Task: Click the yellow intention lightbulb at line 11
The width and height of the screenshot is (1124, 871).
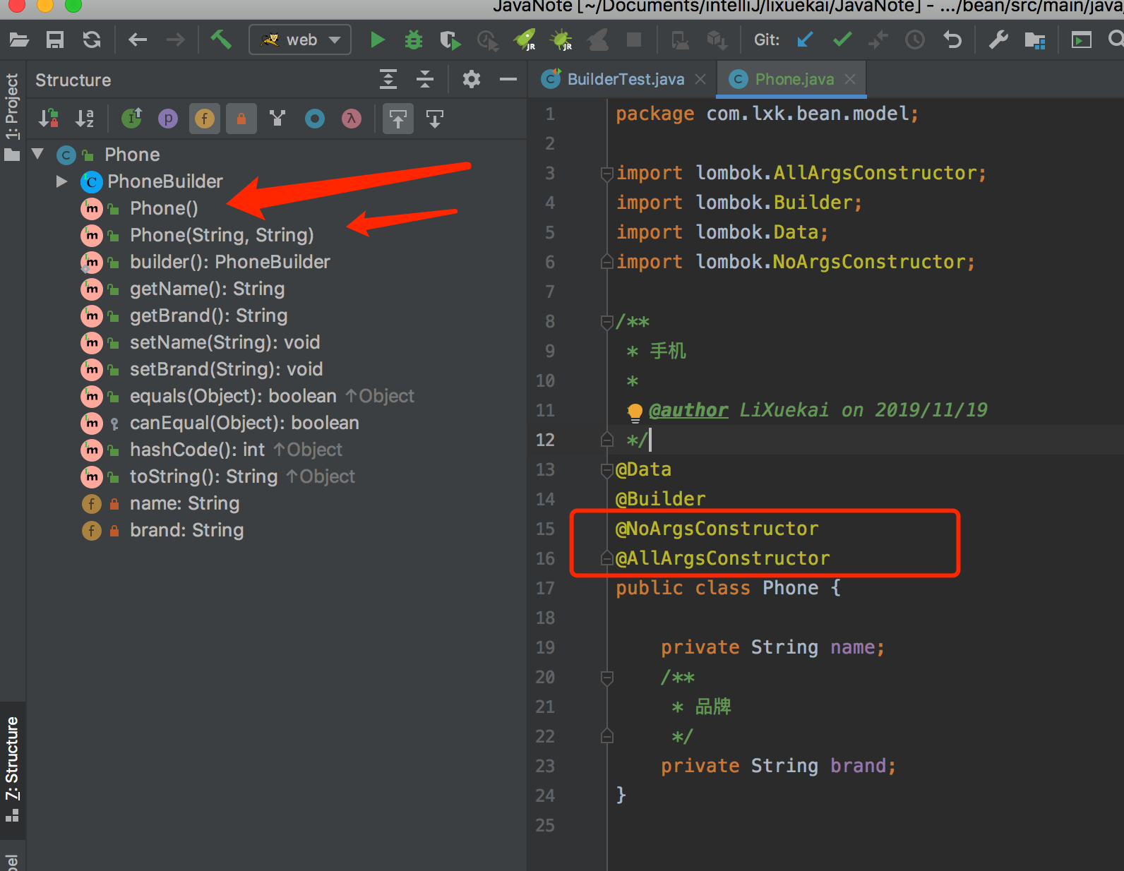Action: point(635,412)
